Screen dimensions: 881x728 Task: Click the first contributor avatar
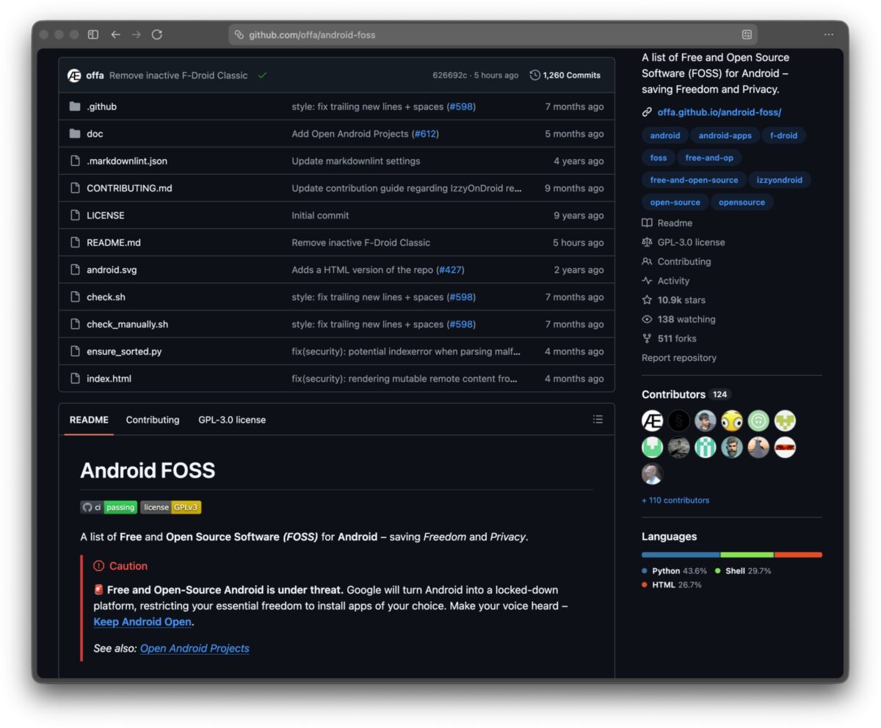pos(652,421)
